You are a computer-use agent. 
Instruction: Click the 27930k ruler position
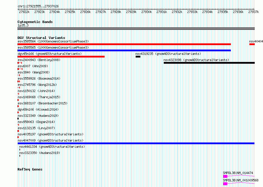[x=147, y=12]
